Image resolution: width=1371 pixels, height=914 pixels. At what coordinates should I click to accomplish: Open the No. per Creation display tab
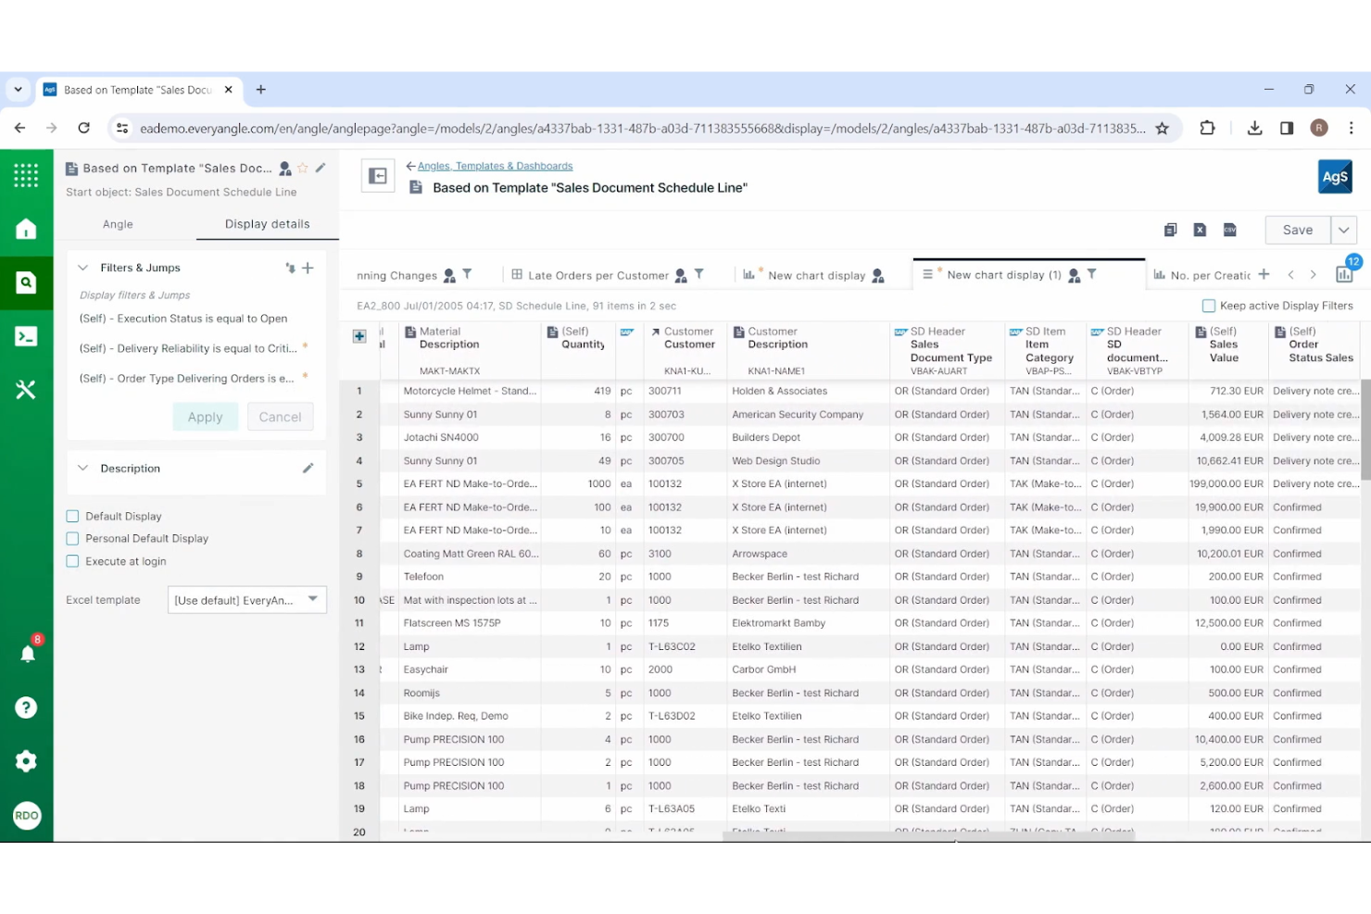point(1210,276)
